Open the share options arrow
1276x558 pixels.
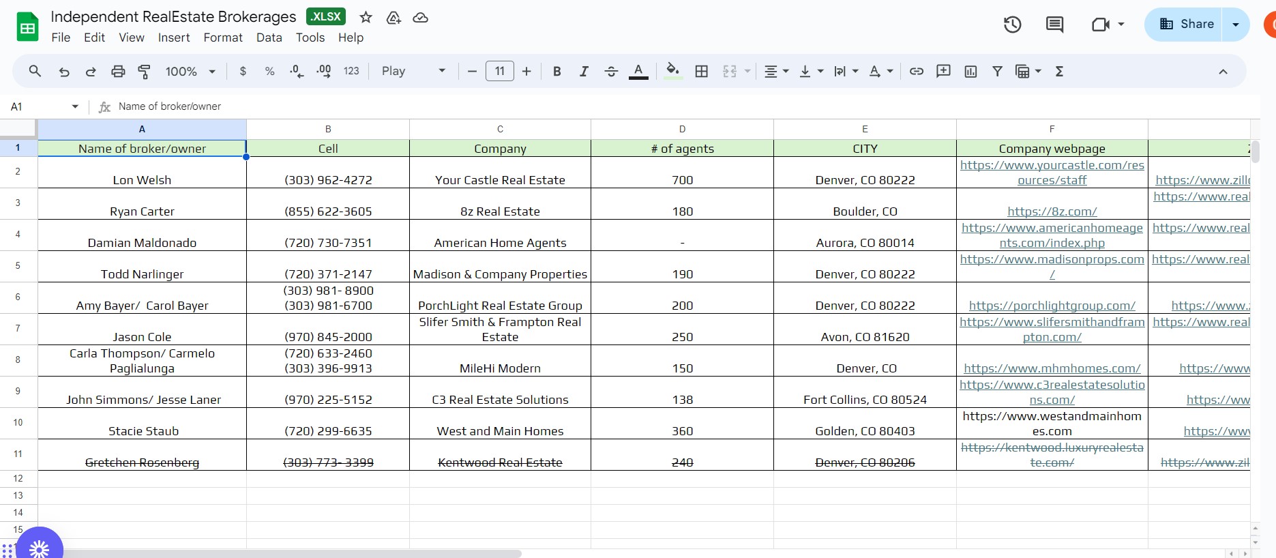tap(1236, 25)
